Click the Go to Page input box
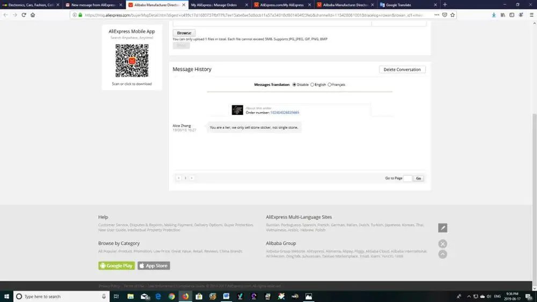 [x=408, y=178]
